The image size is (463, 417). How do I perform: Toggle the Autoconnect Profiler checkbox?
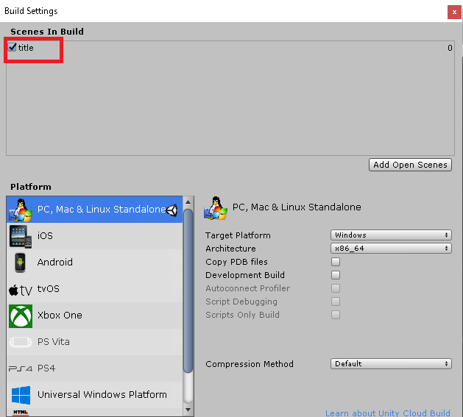pos(336,288)
